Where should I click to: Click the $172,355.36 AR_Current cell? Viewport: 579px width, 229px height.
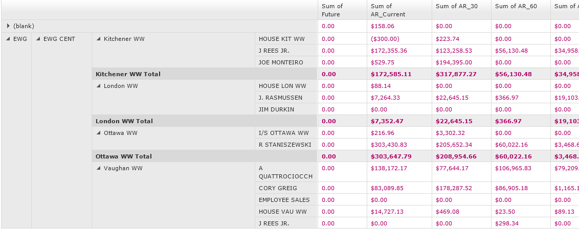pyautogui.click(x=389, y=51)
